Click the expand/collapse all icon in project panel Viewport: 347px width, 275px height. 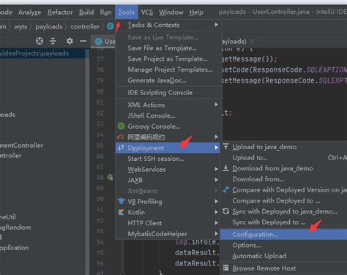(x=53, y=41)
